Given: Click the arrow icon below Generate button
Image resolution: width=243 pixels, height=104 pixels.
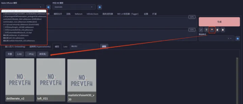Looking at the screenshot, I should (x=201, y=30).
